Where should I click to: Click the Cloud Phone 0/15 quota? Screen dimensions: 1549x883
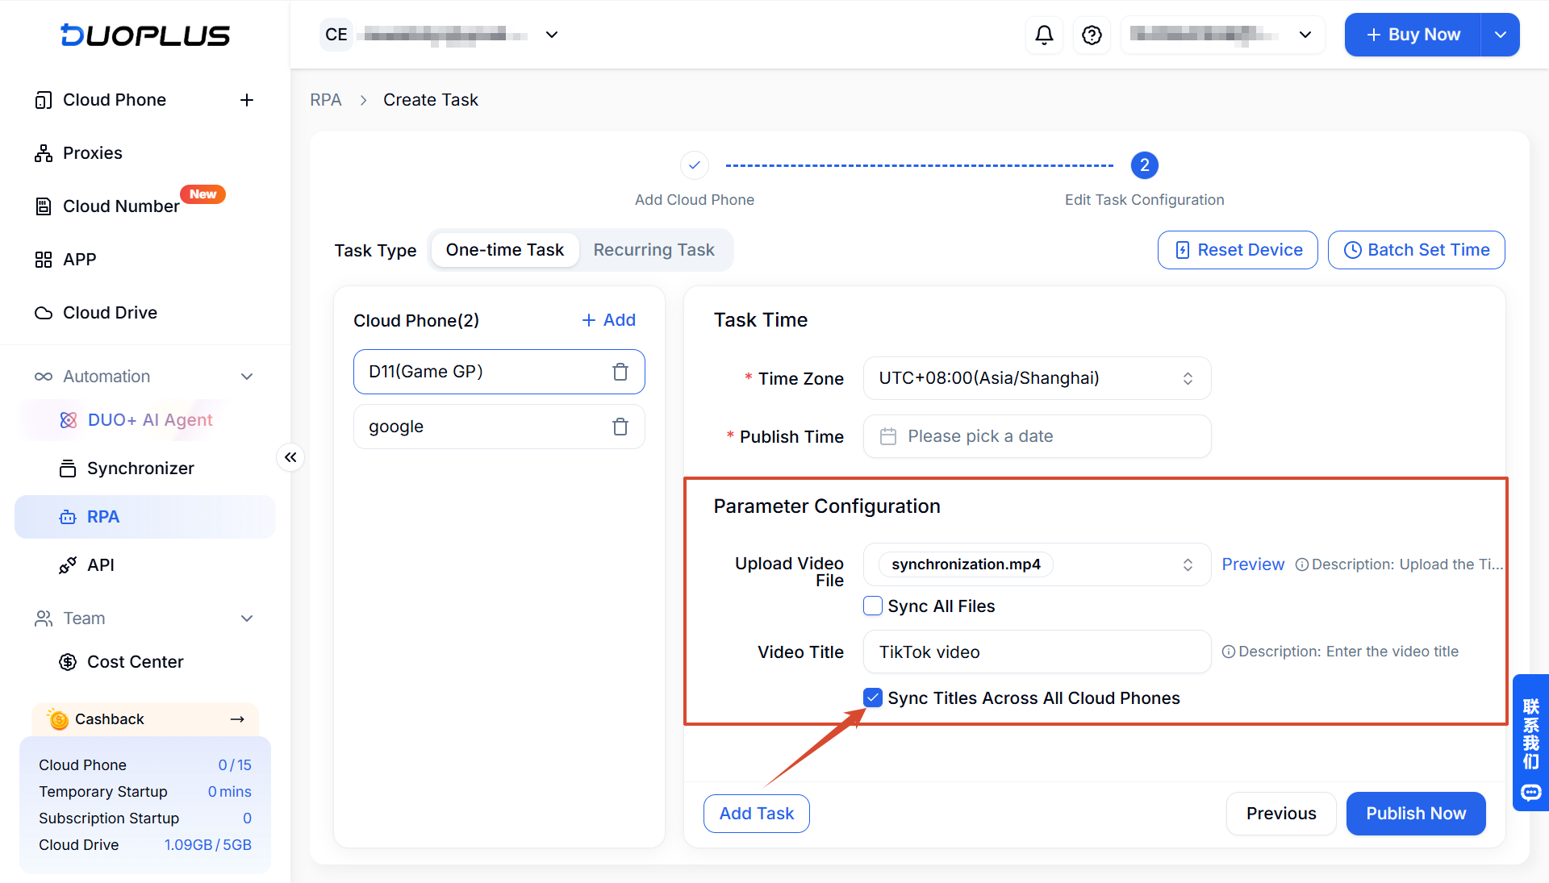(235, 765)
